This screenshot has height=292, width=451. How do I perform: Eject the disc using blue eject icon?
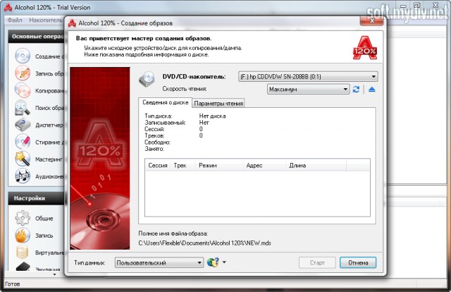click(x=372, y=90)
